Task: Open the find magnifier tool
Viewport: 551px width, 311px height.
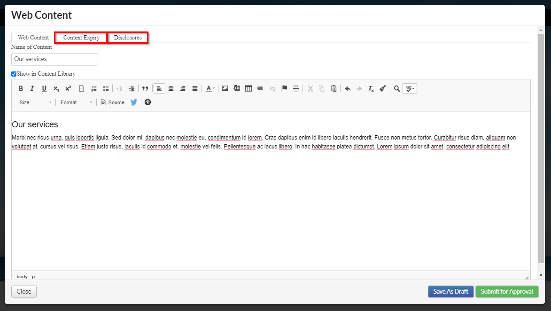Action: pos(397,89)
